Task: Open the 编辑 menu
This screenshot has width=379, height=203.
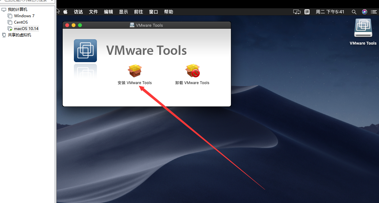Action: pyautogui.click(x=108, y=12)
